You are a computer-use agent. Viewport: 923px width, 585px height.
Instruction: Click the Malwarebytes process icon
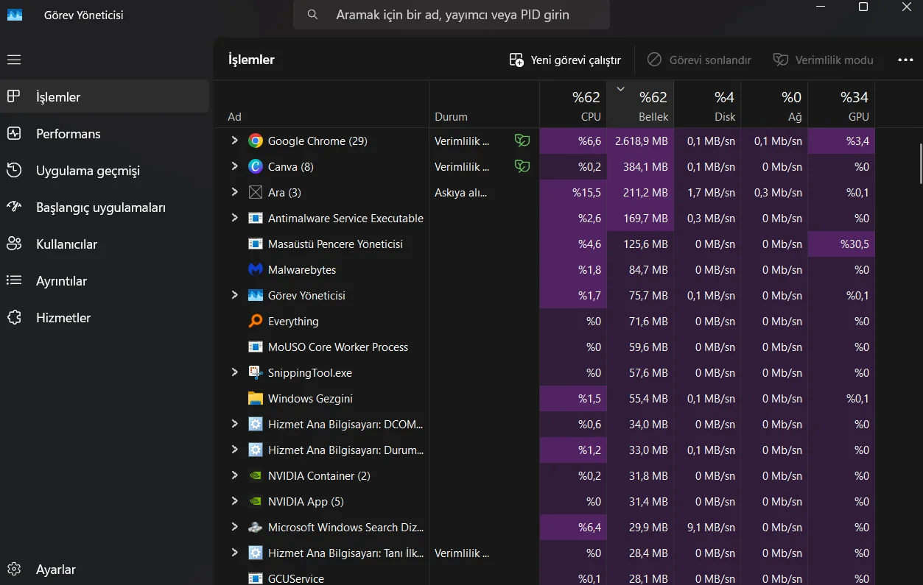pyautogui.click(x=256, y=269)
